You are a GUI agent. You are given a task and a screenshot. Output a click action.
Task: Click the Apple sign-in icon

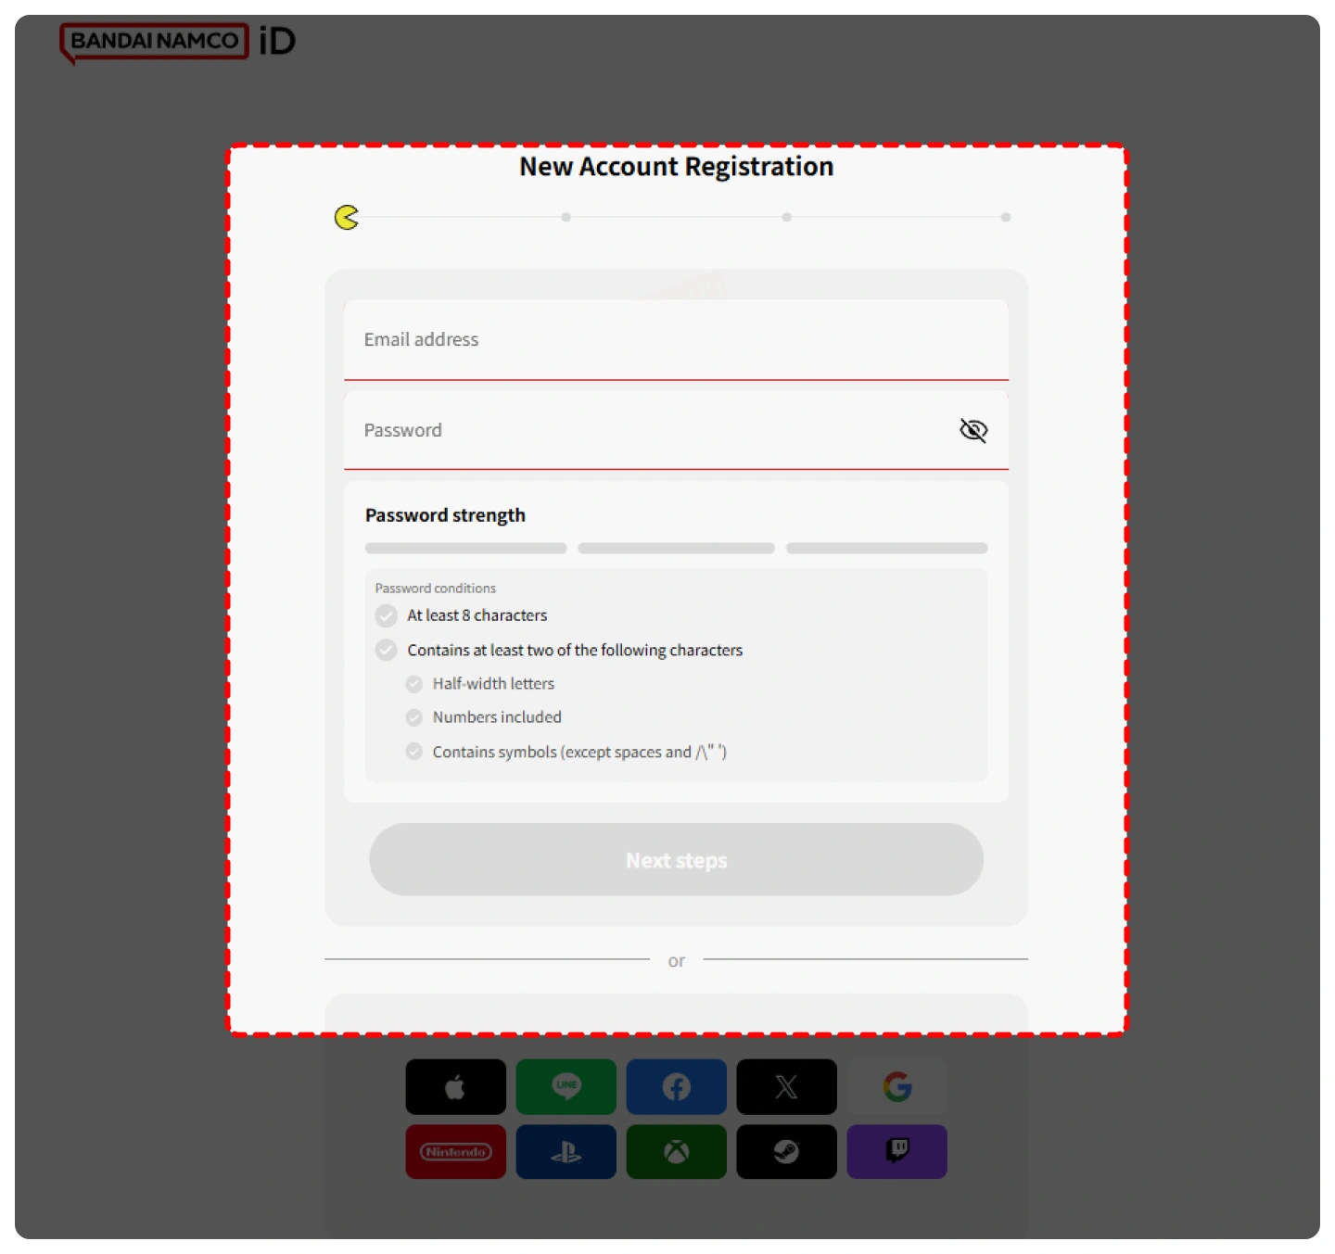click(455, 1086)
